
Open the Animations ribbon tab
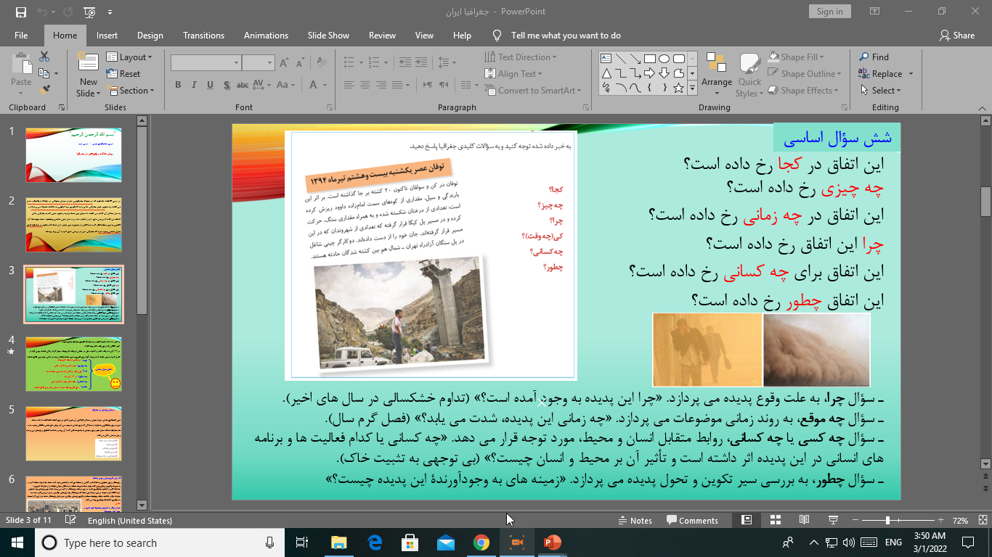tap(266, 36)
